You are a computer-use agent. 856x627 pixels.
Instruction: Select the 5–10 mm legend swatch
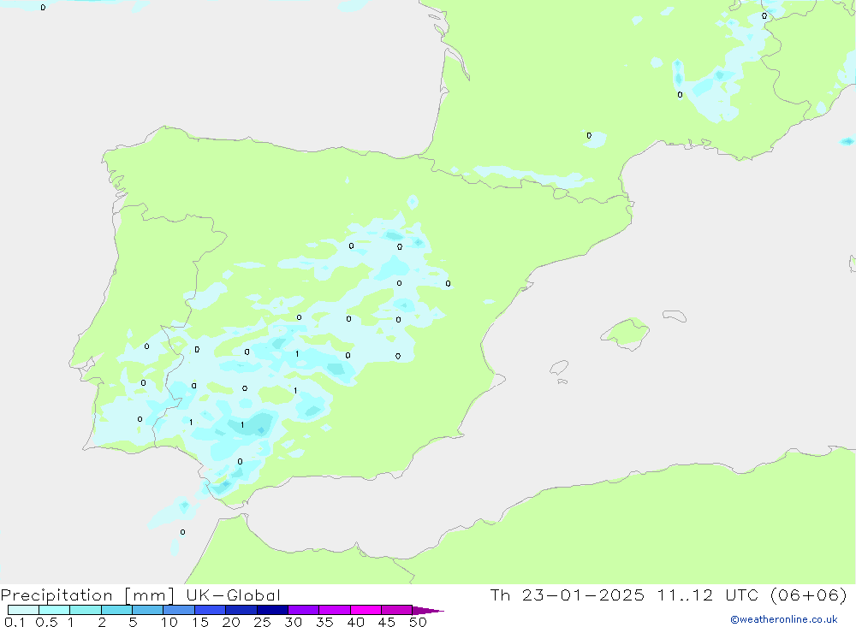pos(147,610)
